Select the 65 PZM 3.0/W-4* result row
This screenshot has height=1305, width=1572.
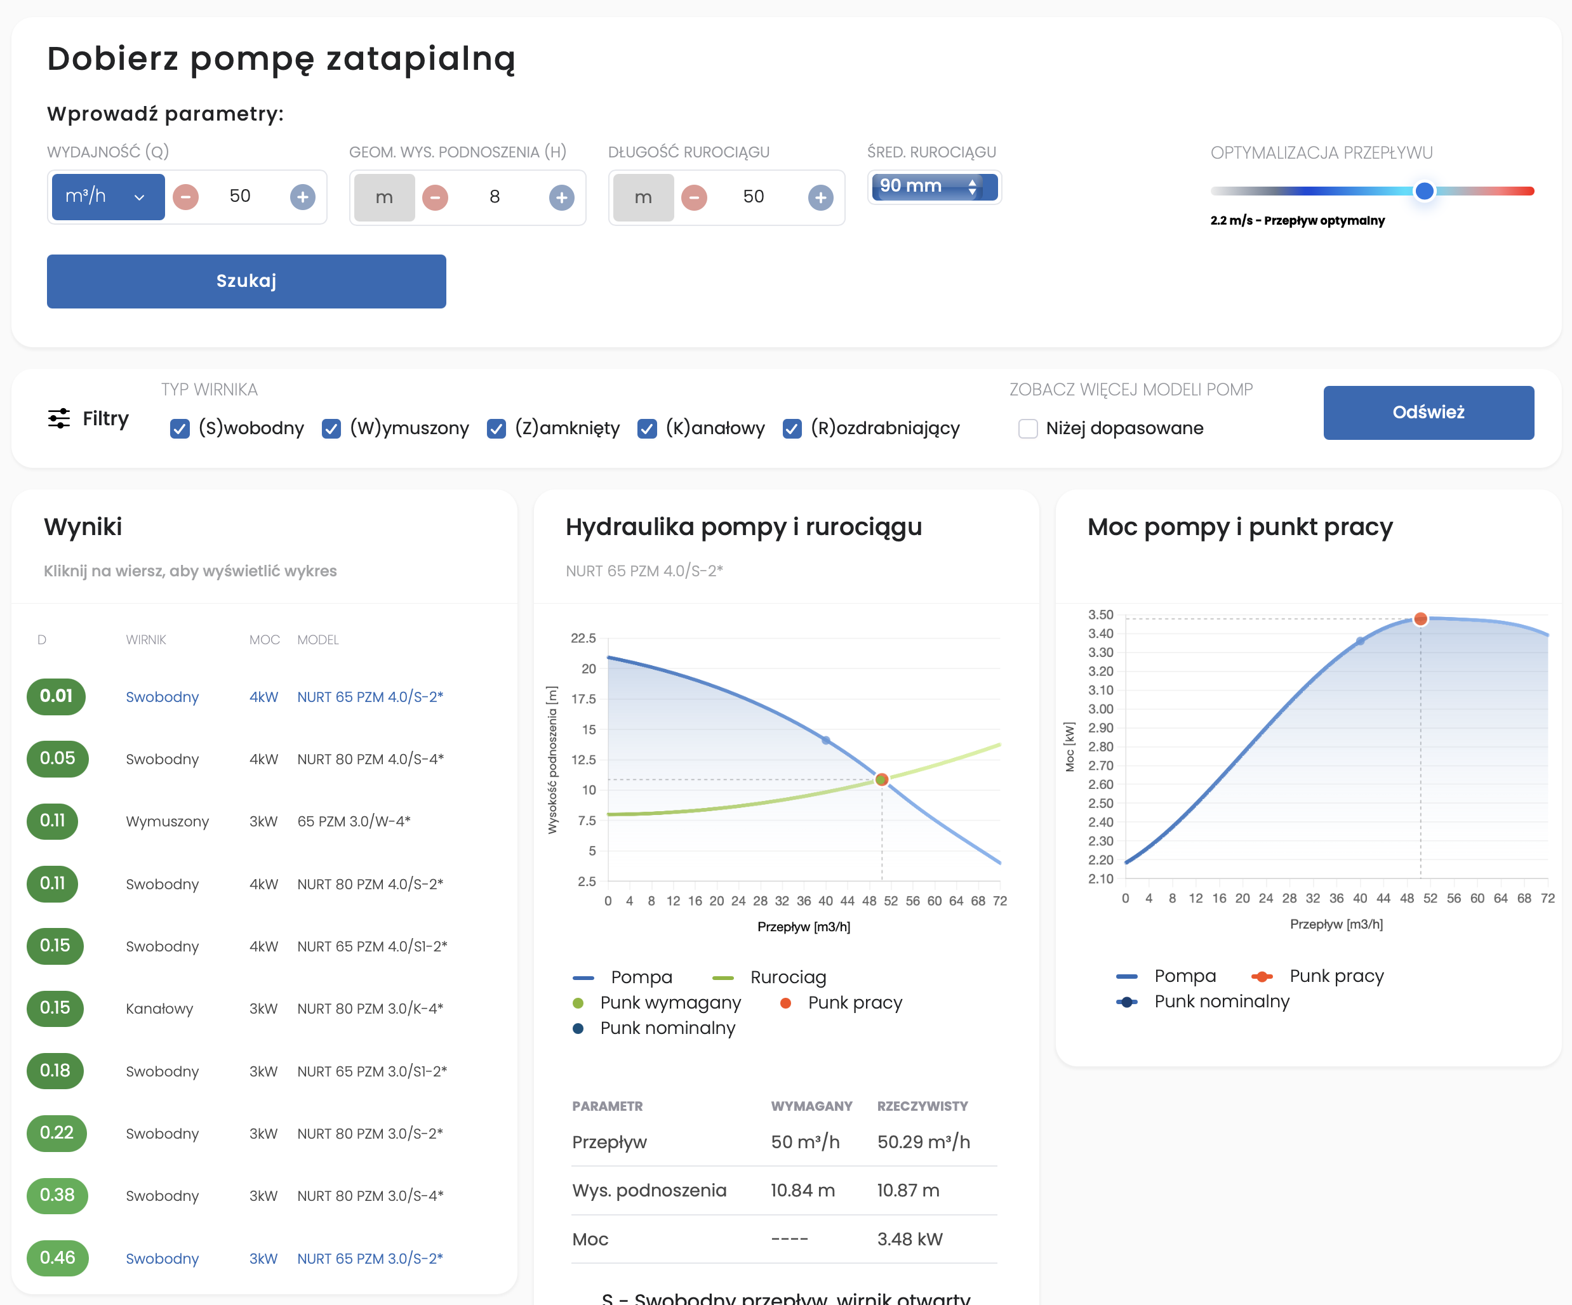[354, 821]
